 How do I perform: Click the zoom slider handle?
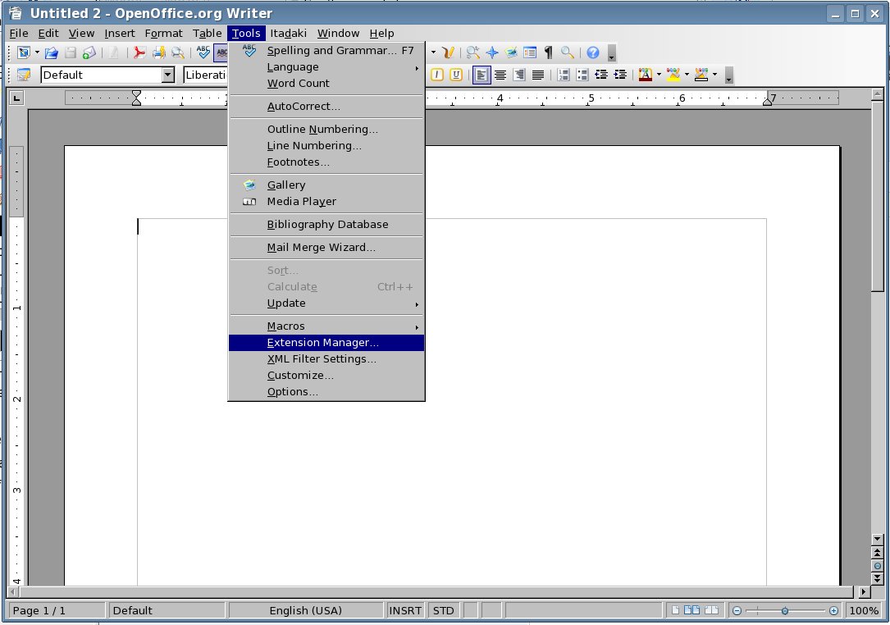tap(785, 611)
